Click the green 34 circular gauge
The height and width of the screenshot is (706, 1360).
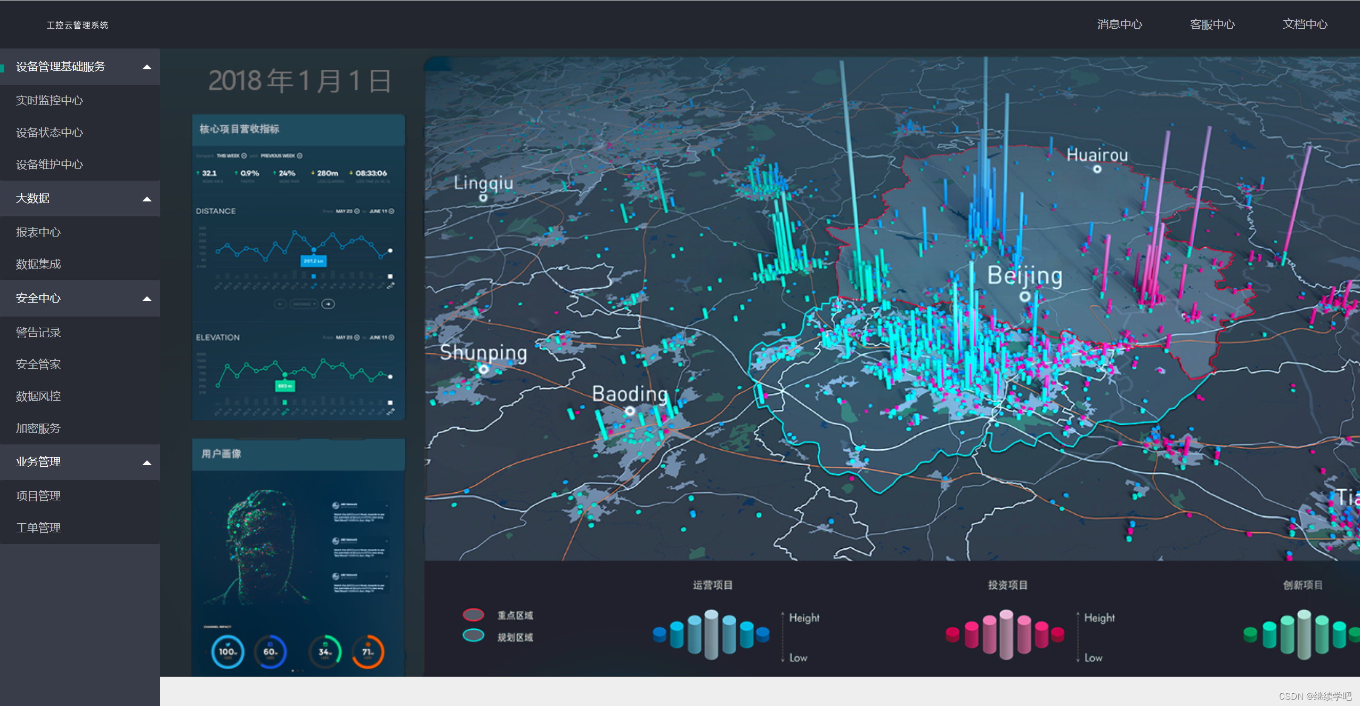(x=325, y=651)
